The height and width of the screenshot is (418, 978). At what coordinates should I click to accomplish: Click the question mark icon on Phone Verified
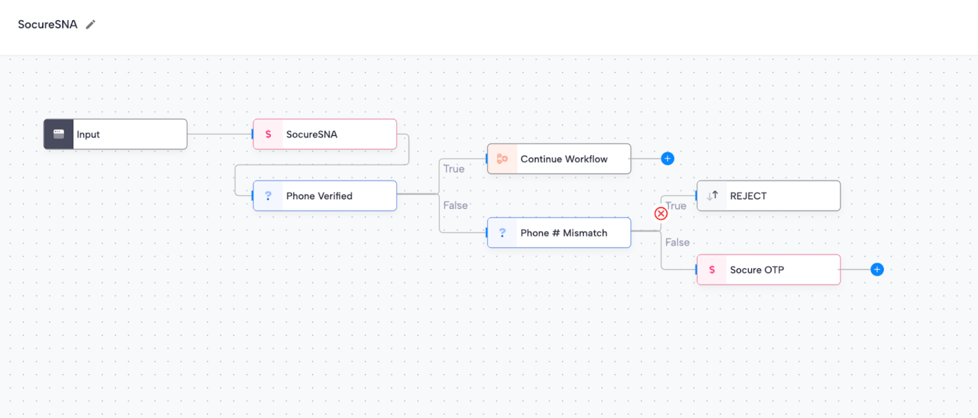click(268, 196)
